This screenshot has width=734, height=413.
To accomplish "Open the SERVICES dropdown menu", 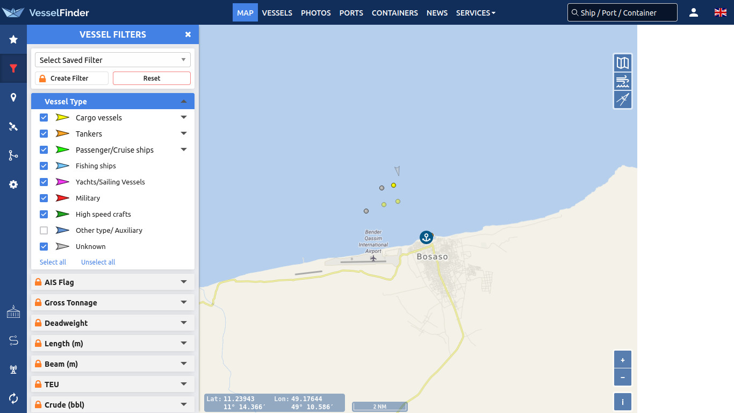I will (x=476, y=12).
